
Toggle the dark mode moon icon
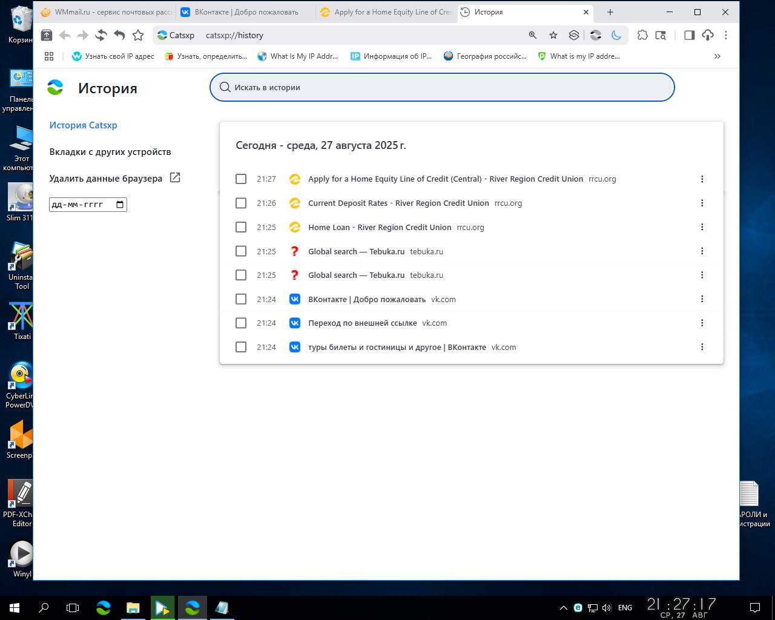point(616,35)
